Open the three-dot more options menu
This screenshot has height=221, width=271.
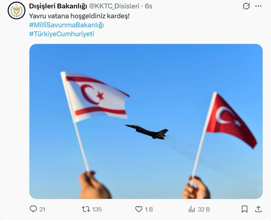click(x=258, y=6)
